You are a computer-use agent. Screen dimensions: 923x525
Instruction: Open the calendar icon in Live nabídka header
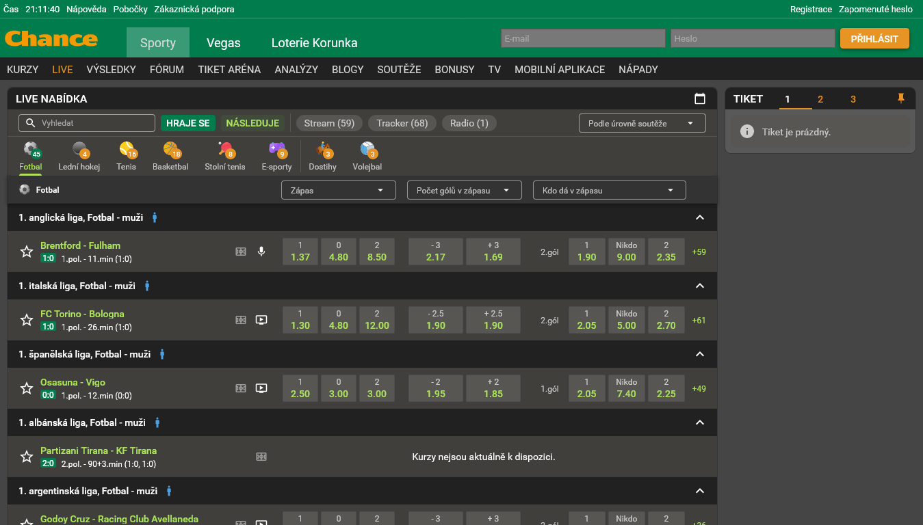[700, 99]
